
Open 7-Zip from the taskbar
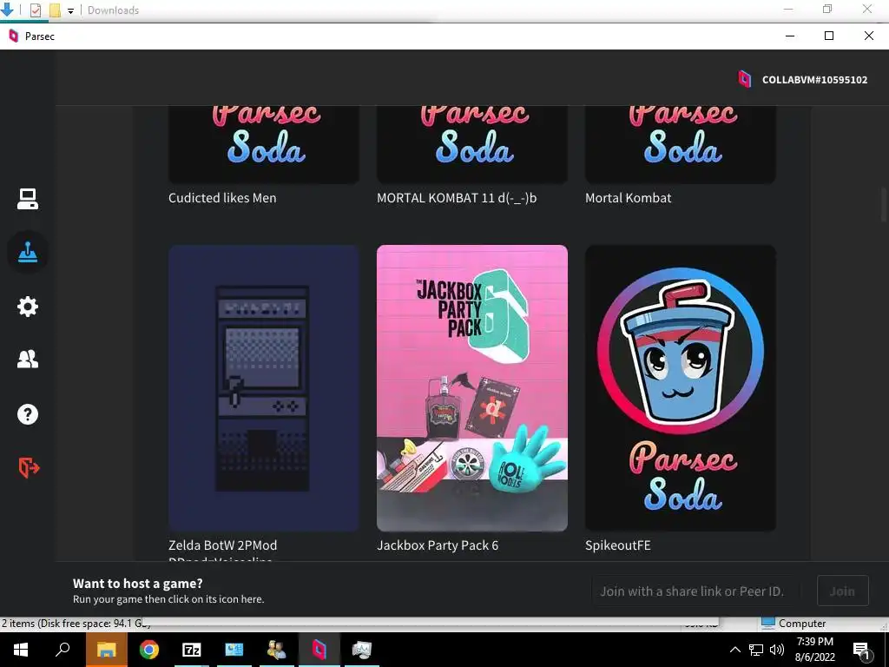[x=192, y=650]
